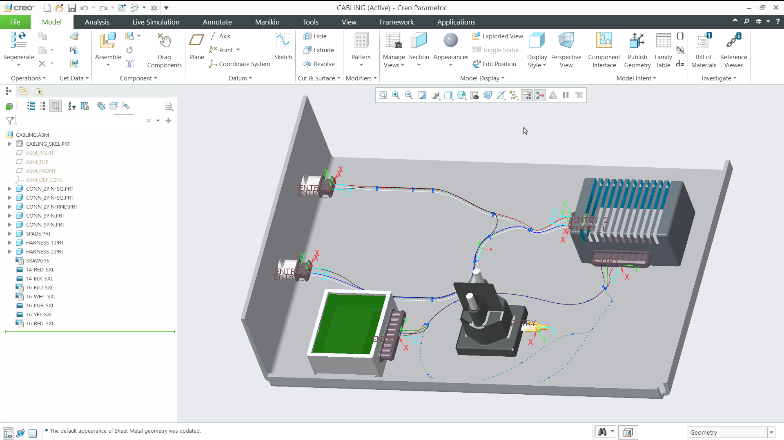Click Publish Geometry icon
Image resolution: width=784 pixels, height=440 pixels.
click(x=637, y=50)
